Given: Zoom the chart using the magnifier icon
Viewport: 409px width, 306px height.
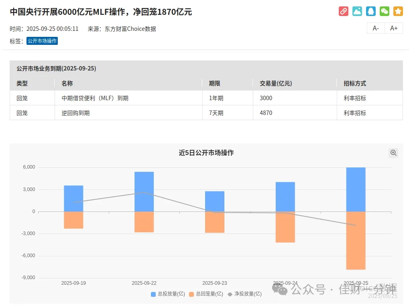Looking at the screenshot, I should 393,153.
